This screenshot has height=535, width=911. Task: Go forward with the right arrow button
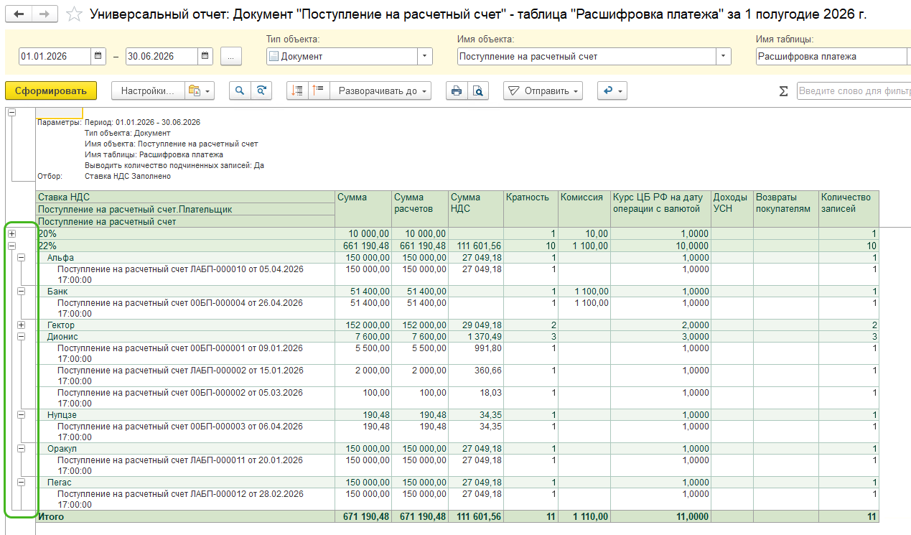coord(45,14)
